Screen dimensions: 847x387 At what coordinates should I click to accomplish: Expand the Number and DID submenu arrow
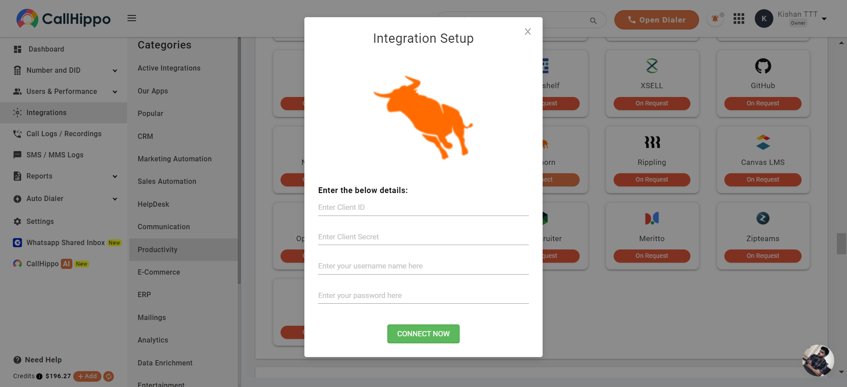pos(115,71)
